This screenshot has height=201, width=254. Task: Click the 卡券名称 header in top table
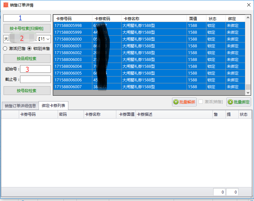pyautogui.click(x=154, y=19)
